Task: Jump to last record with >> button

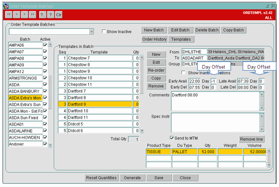Action: (x=32, y=14)
